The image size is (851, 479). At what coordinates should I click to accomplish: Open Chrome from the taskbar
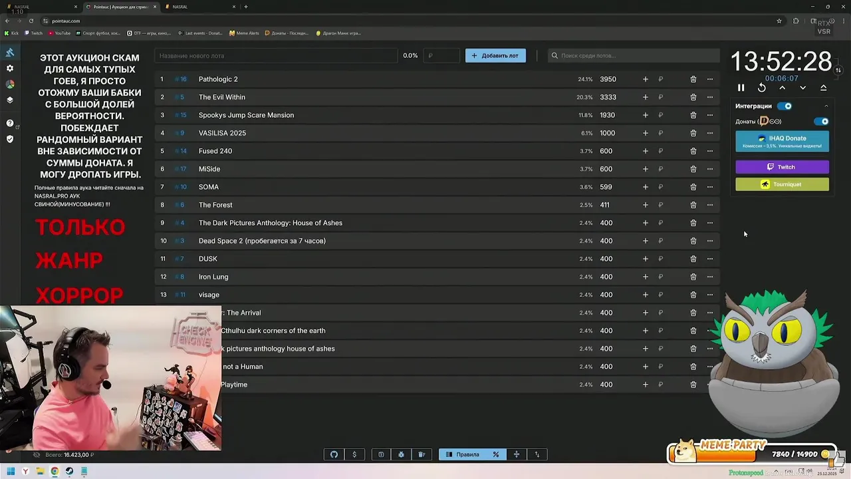(x=55, y=472)
